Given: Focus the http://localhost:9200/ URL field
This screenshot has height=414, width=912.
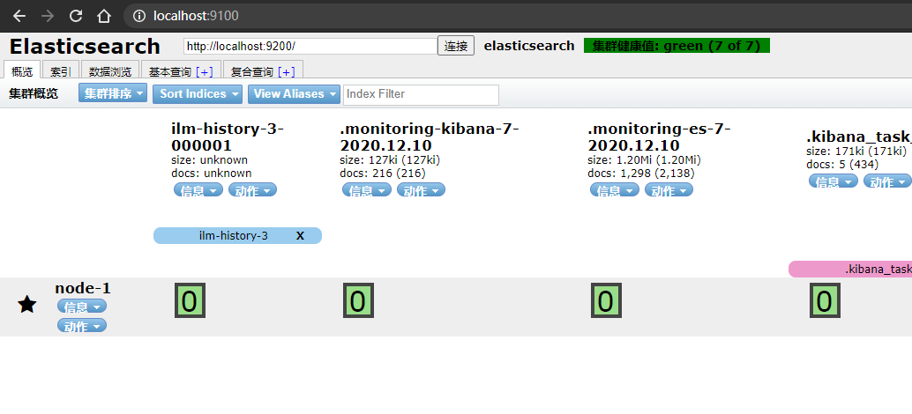Looking at the screenshot, I should [x=310, y=46].
